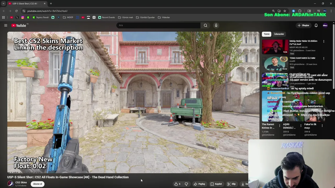Open the MEKİP bookmarks folder
Viewport: 335px width, 188px height.
pos(68,17)
